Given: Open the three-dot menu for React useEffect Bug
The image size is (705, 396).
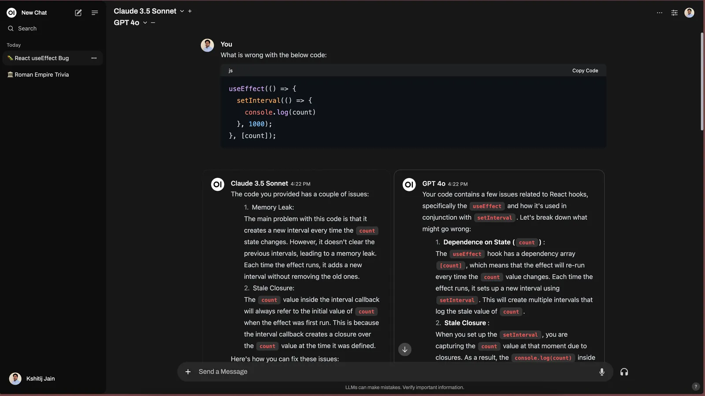Looking at the screenshot, I should tap(94, 58).
